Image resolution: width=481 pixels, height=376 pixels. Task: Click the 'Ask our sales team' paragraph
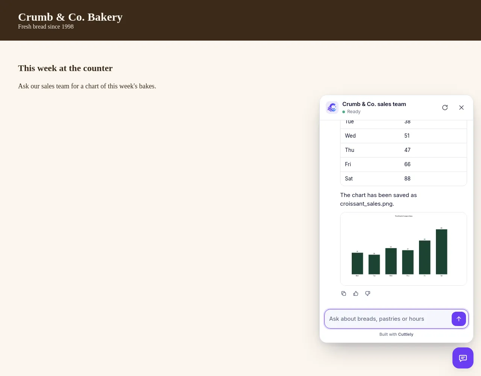[x=87, y=86]
